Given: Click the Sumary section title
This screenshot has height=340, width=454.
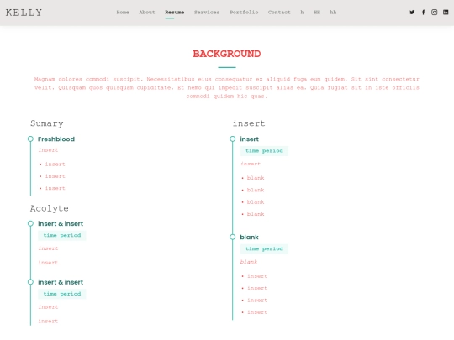Looking at the screenshot, I should tap(46, 123).
